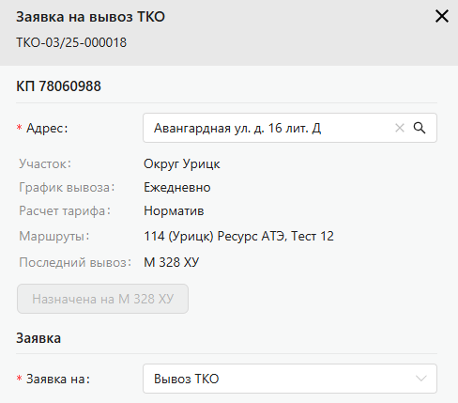Expand dropdown via chevron next to Вывоз ТКО

pos(420,379)
